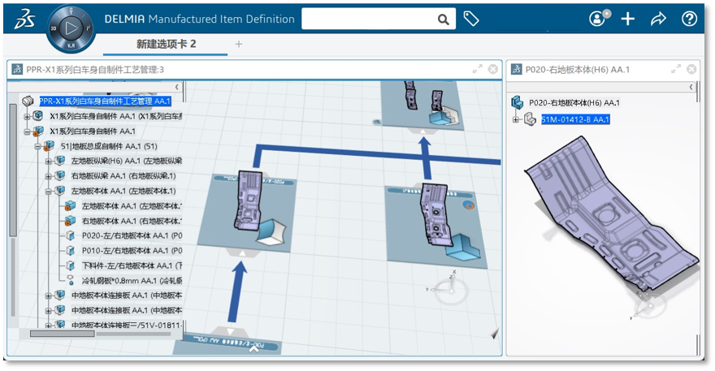
Task: Open the 3DEXPERIENCE compass play button
Action: [71, 28]
